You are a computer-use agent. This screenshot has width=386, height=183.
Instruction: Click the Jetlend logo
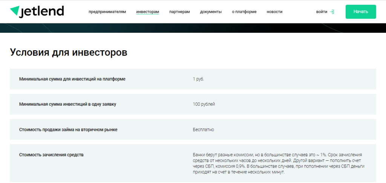point(37,11)
